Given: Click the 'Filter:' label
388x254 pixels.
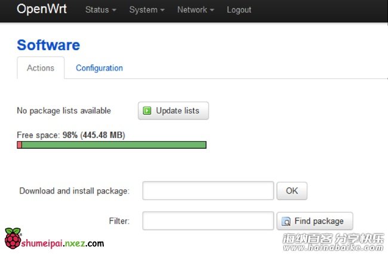Looking at the screenshot, I should tap(119, 221).
